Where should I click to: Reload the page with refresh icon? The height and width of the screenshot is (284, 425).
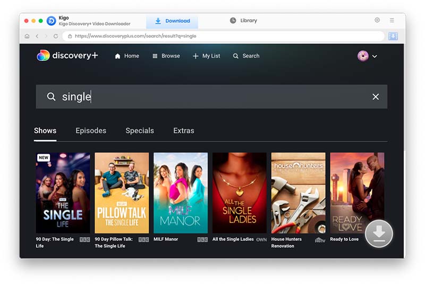56,36
